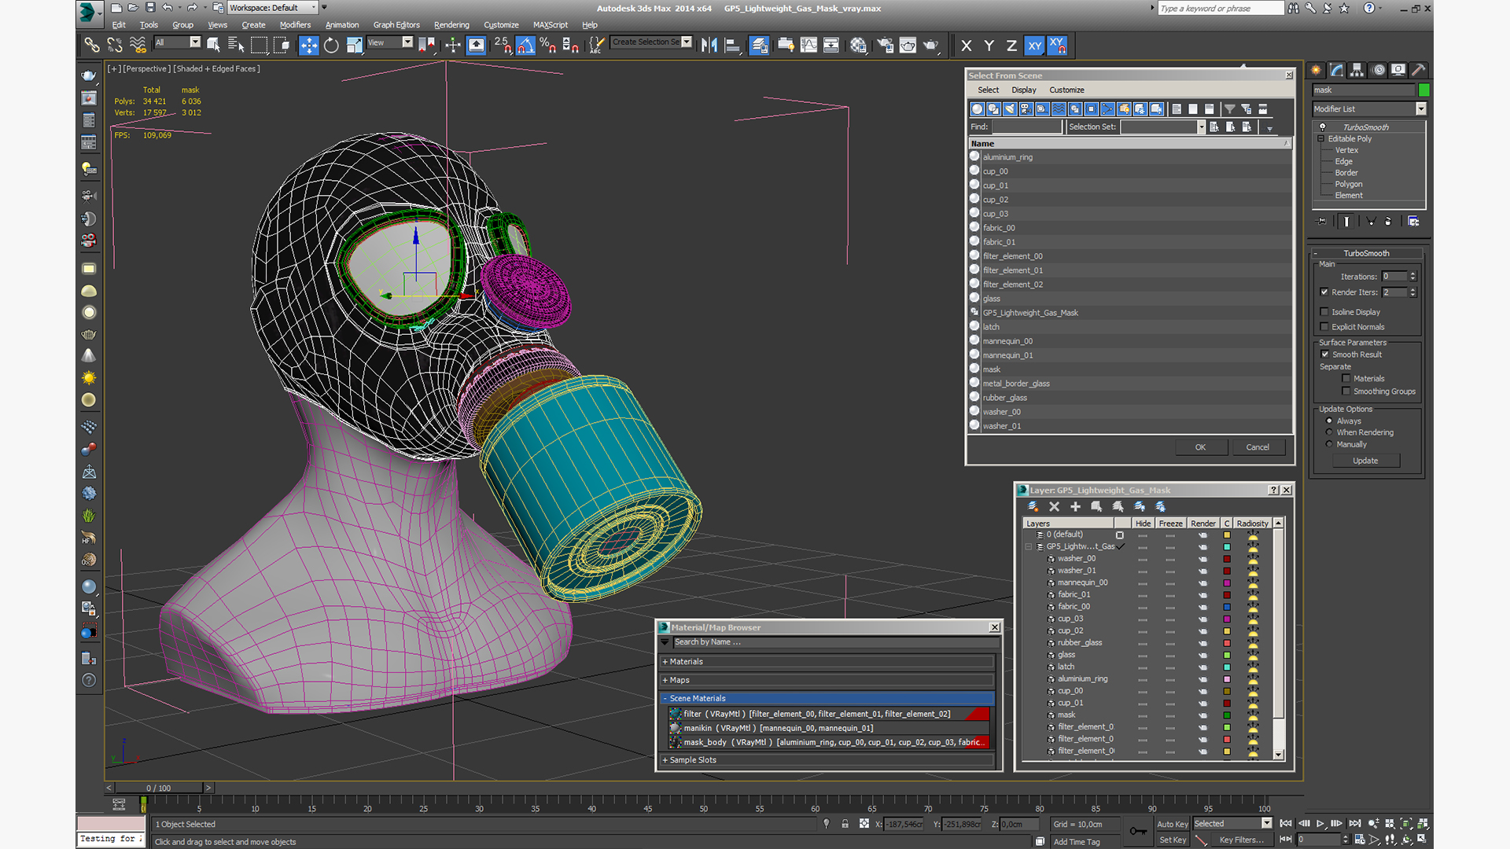Open the Workspace Default dropdown
This screenshot has height=849, width=1510.
(x=273, y=8)
